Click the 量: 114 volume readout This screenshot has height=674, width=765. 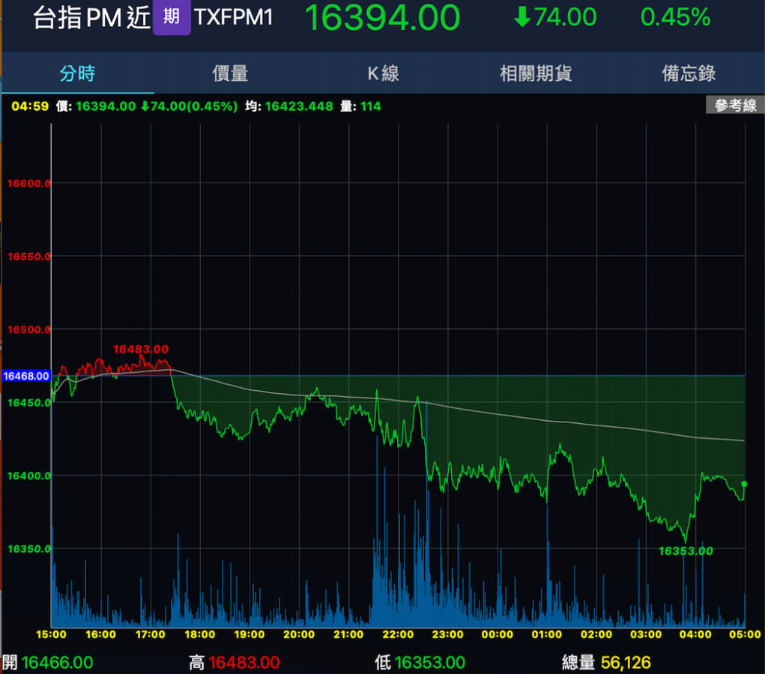click(360, 106)
